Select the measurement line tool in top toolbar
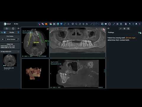The image size is (142, 107). (x=91, y=24)
